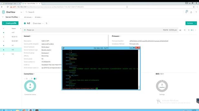Viewport: 199px width, 111px height.
Task: Expand the BIOS section header
Action: click(160, 74)
